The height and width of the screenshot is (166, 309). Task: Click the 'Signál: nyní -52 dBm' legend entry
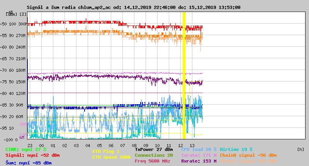click(x=32, y=155)
